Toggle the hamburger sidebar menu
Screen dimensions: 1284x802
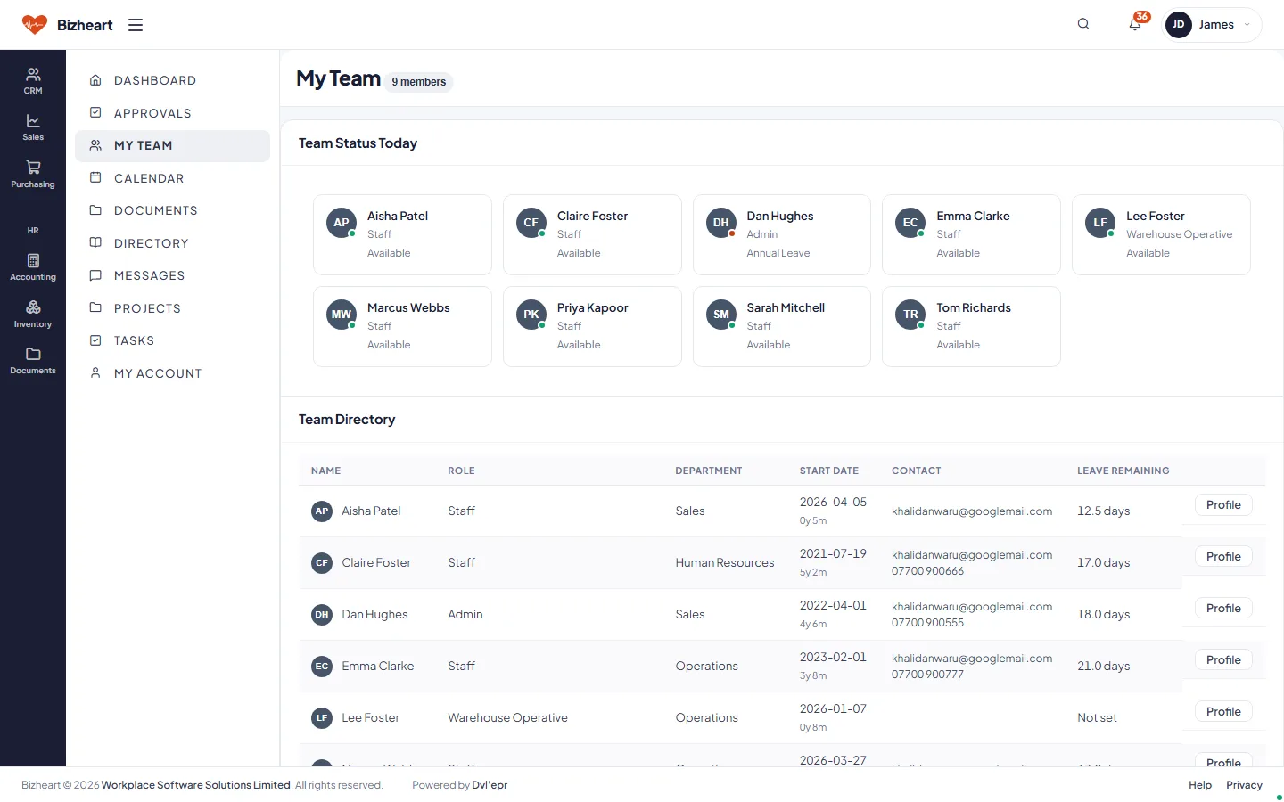(x=136, y=25)
